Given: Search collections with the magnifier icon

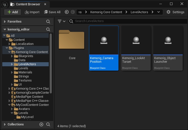Looking at the screenshot, I should click(x=48, y=124).
